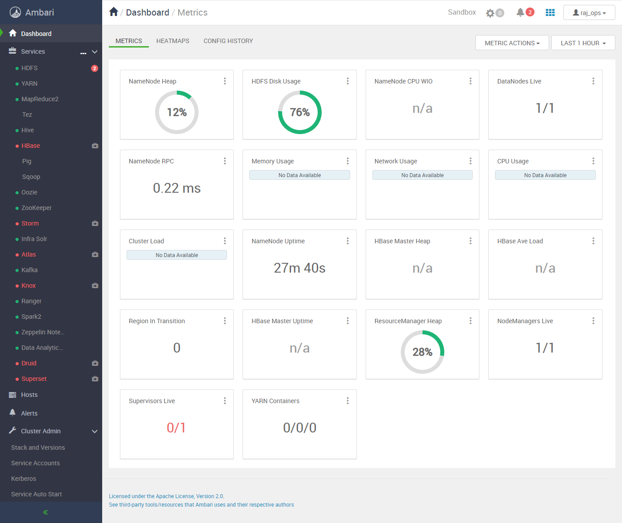This screenshot has width=622, height=523.
Task: Open the Ranger service
Action: tap(31, 301)
